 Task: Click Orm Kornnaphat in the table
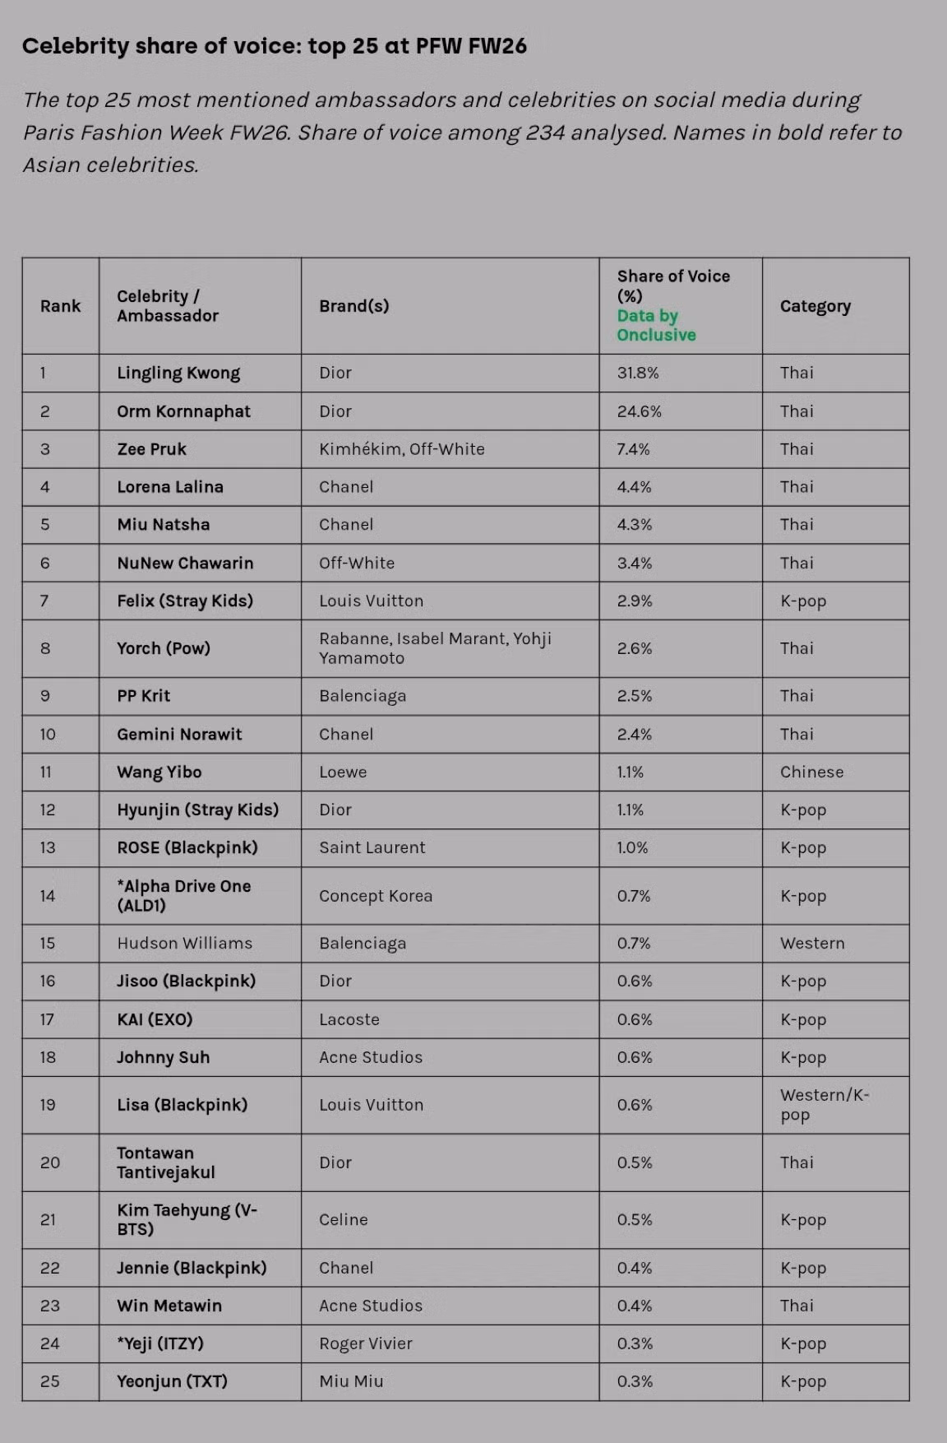183,411
